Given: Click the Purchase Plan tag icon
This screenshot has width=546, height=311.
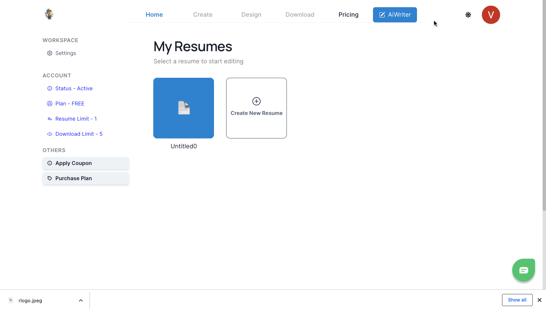Looking at the screenshot, I should pyautogui.click(x=50, y=178).
